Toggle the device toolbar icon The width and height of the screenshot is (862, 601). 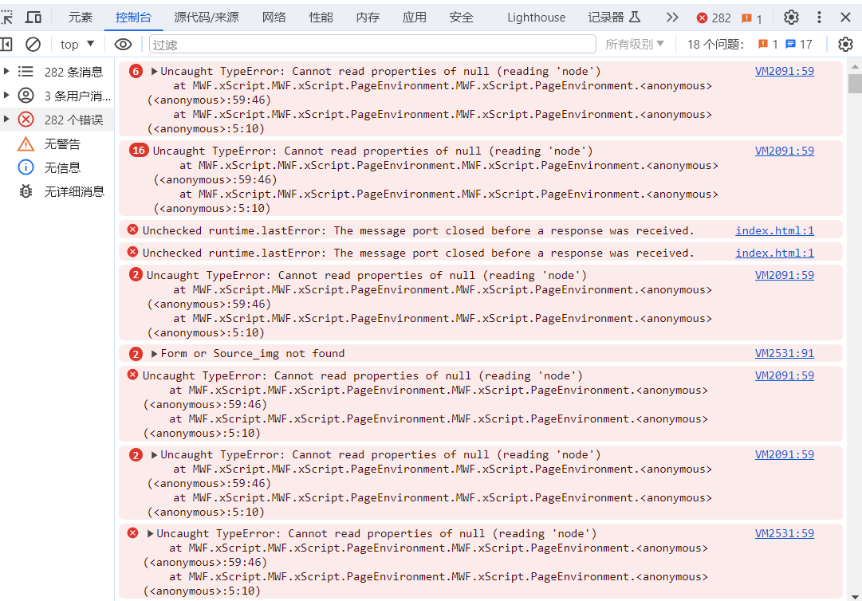(x=33, y=18)
